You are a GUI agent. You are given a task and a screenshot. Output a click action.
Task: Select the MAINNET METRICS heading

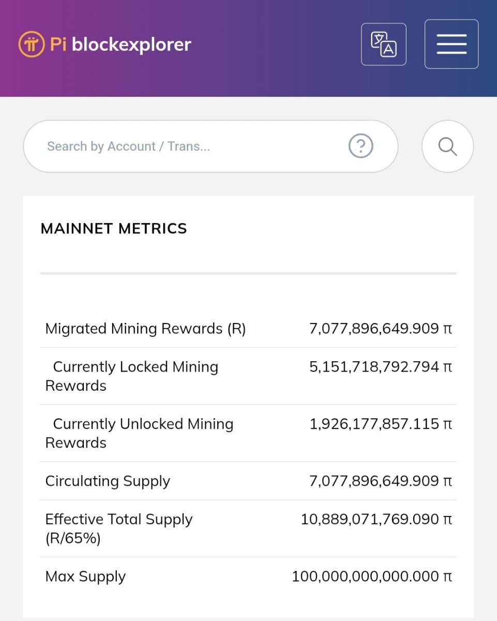(x=114, y=229)
